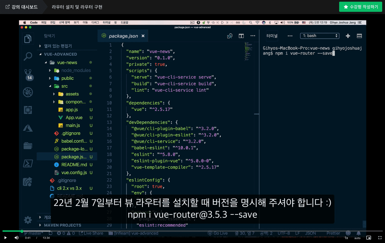Open the editor more actions ellipsis
The width and height of the screenshot is (385, 243).
253,36
